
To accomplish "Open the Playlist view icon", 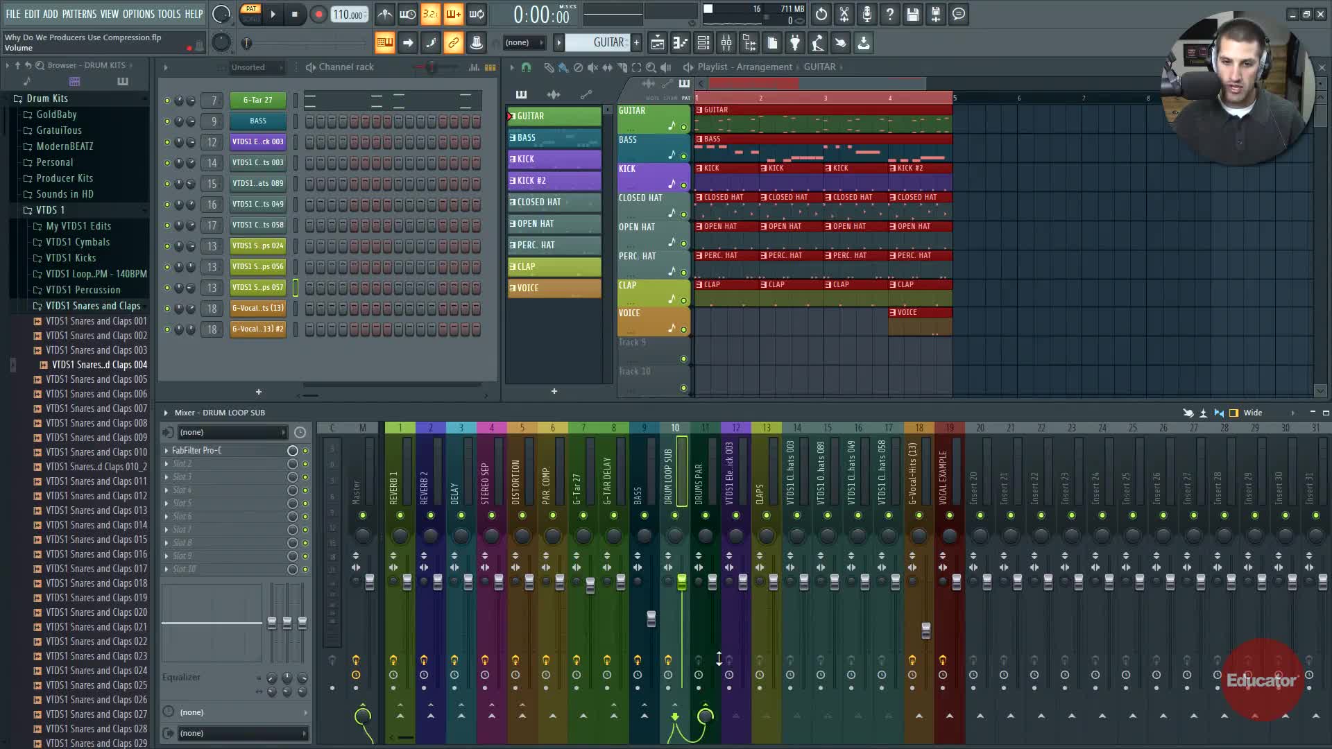I will (657, 43).
